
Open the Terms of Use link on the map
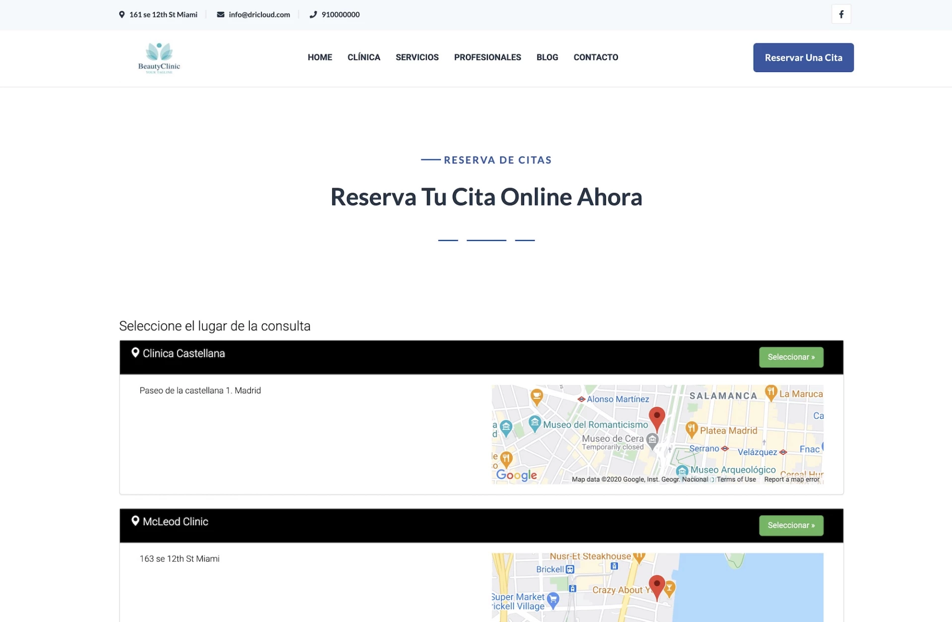[736, 479]
